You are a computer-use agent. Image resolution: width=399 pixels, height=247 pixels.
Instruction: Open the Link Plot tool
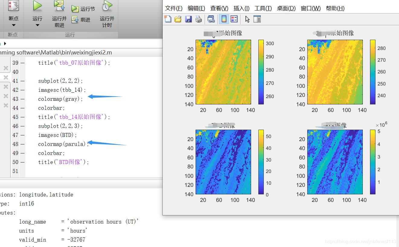tap(211, 19)
